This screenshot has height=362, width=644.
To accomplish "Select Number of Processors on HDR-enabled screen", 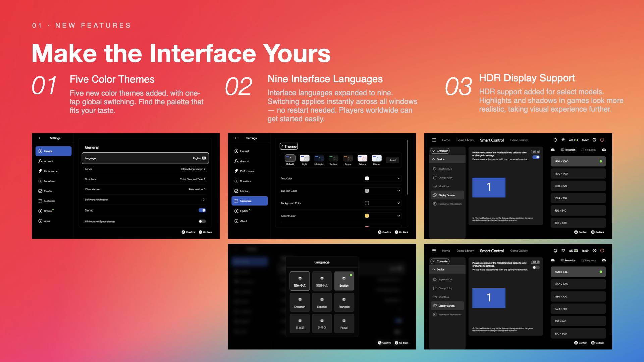I will [x=447, y=204].
